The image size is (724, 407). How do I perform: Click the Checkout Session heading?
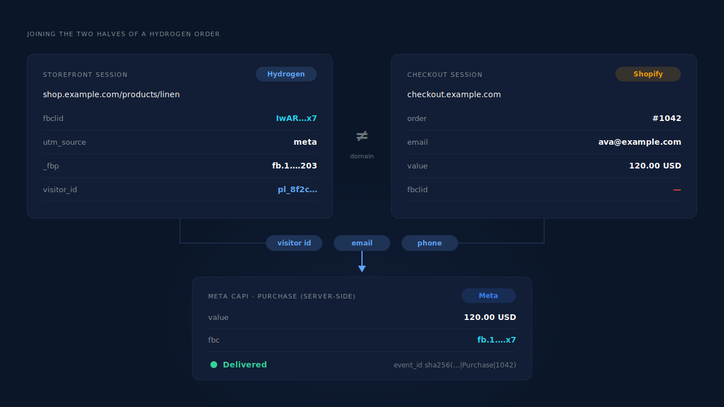(x=445, y=75)
